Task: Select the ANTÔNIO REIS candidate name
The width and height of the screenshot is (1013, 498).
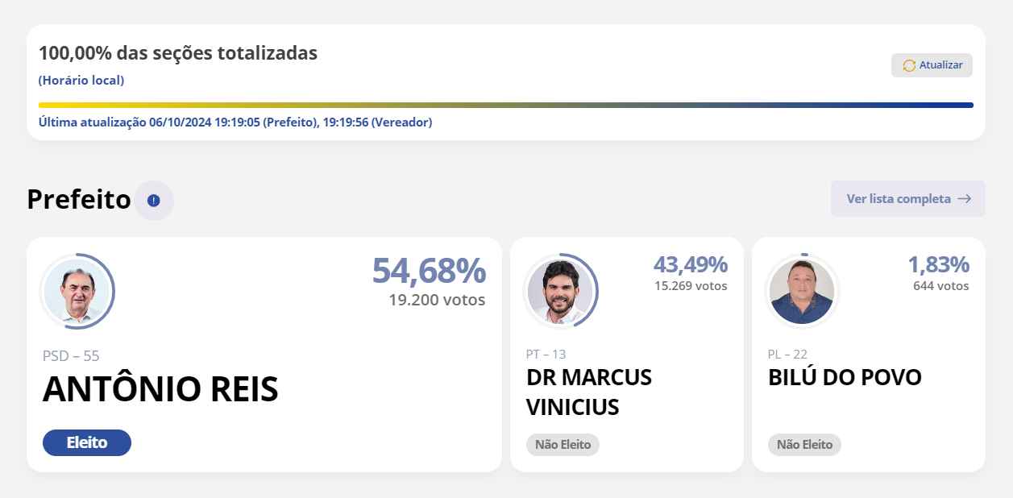Action: (x=160, y=389)
